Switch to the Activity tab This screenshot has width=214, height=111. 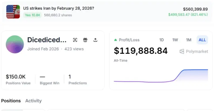point(33,101)
